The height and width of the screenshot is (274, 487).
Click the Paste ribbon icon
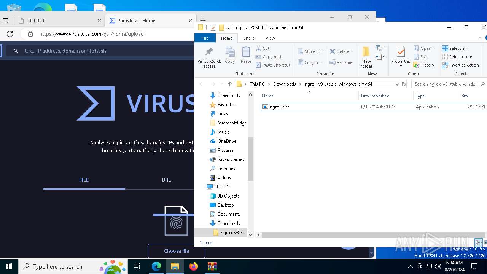[246, 55]
